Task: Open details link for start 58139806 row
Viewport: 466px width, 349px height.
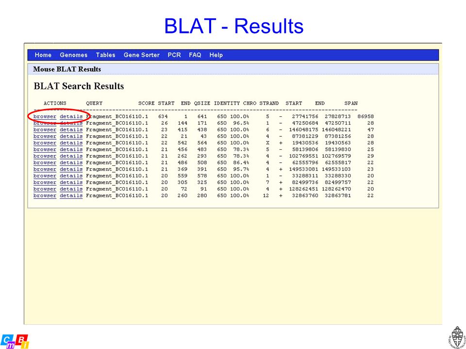Action: [x=71, y=149]
